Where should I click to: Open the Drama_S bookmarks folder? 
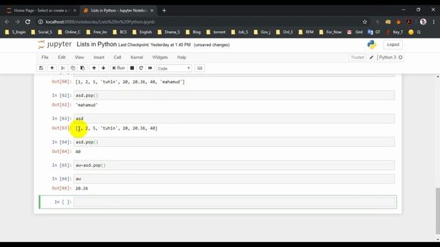(169, 32)
